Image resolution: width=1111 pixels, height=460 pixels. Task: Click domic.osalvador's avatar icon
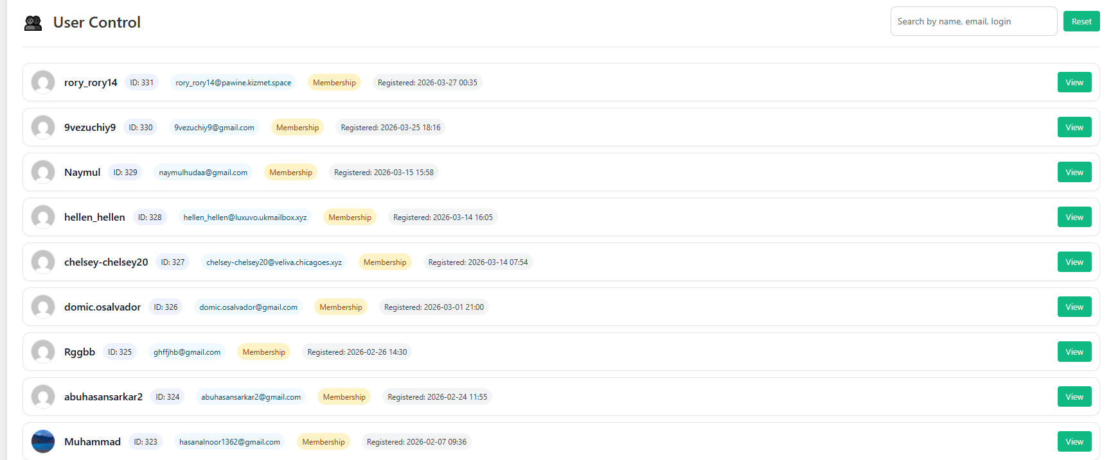click(43, 307)
